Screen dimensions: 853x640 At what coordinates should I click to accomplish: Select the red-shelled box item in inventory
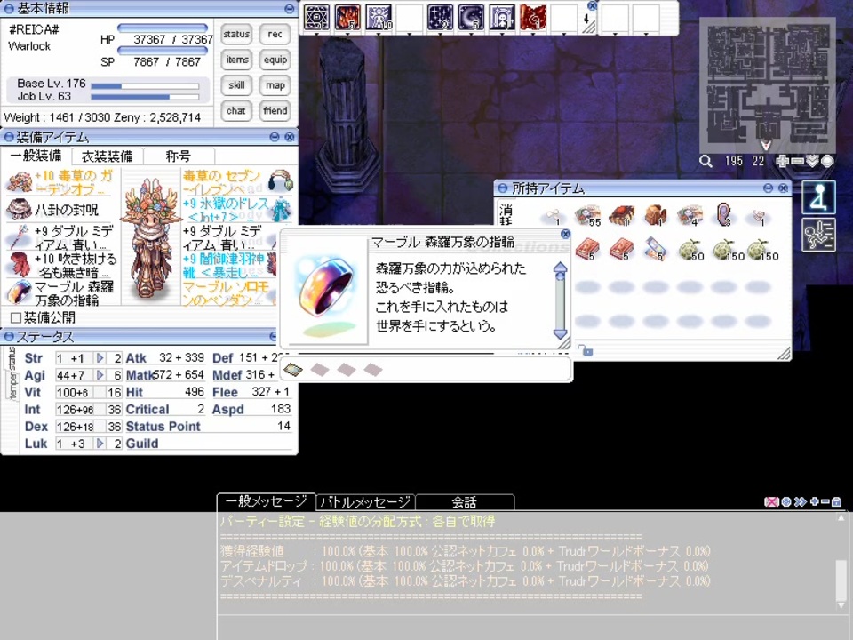point(622,215)
